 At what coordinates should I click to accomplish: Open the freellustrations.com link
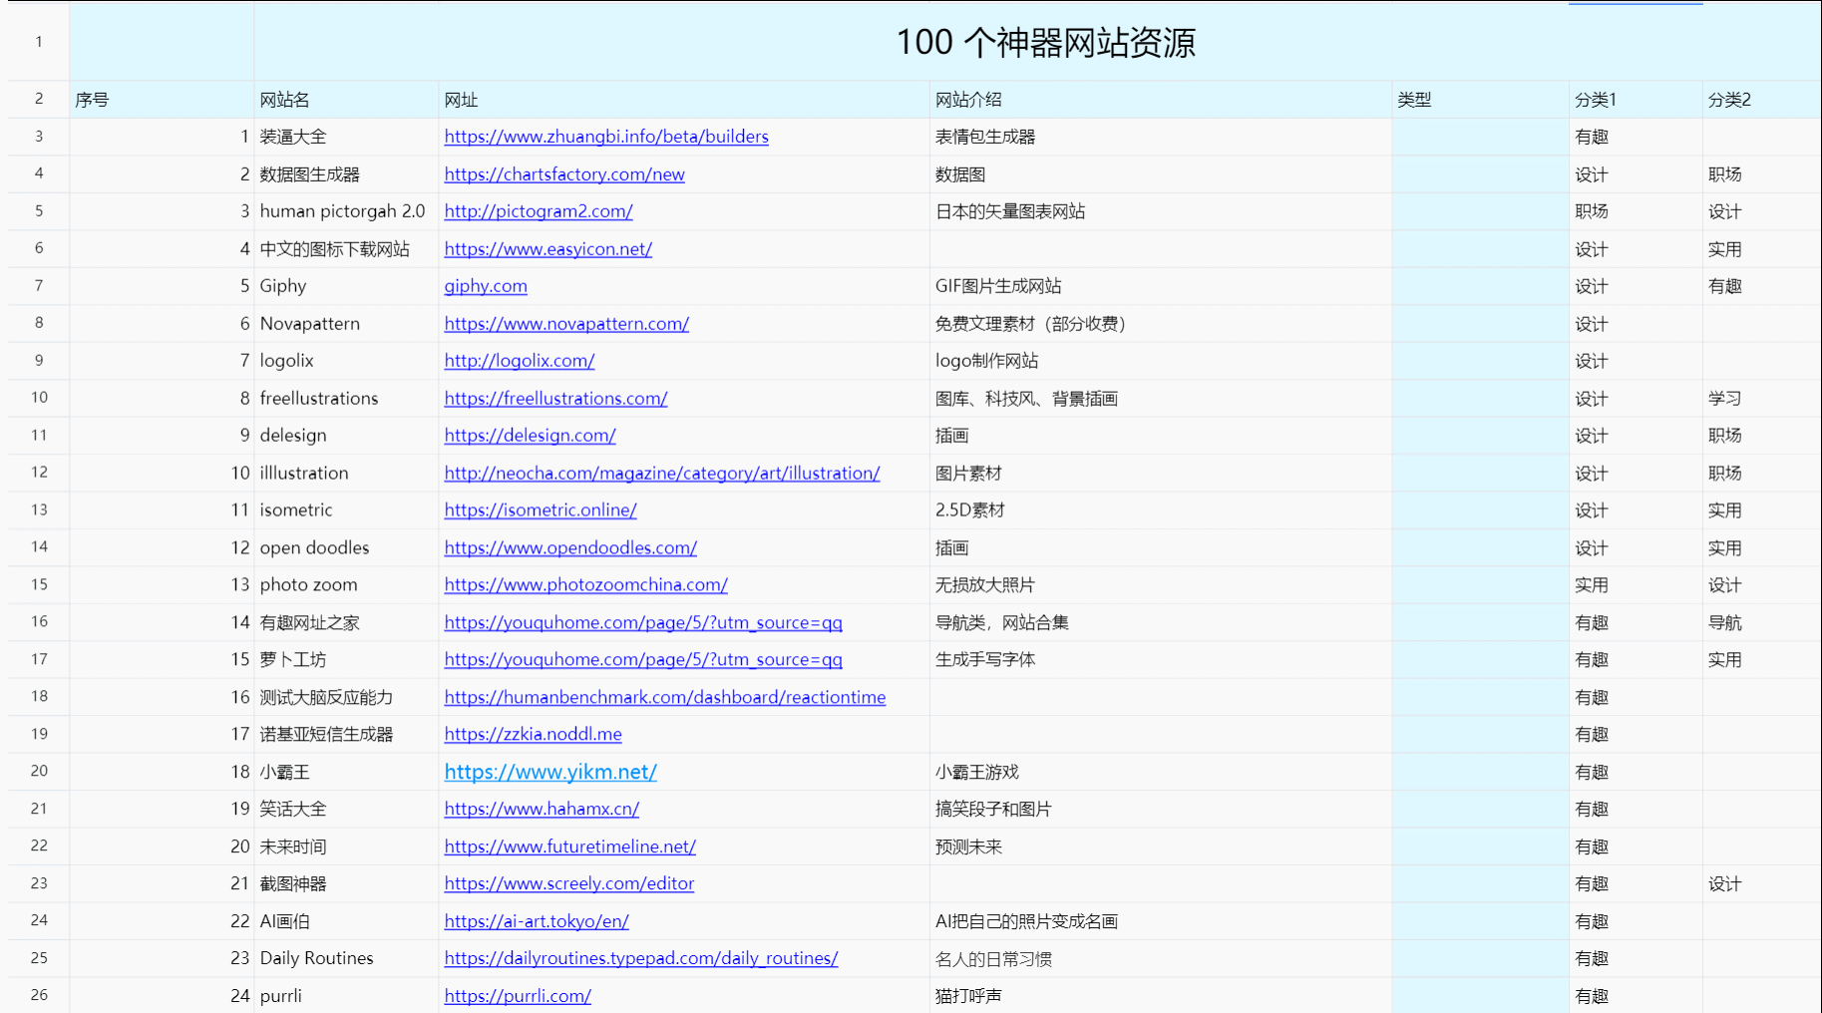tap(555, 398)
